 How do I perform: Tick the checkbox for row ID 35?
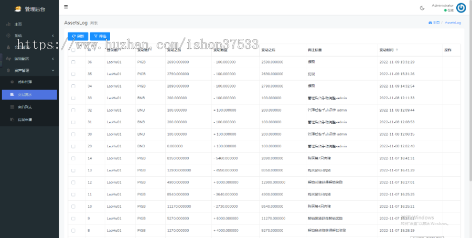click(73, 74)
